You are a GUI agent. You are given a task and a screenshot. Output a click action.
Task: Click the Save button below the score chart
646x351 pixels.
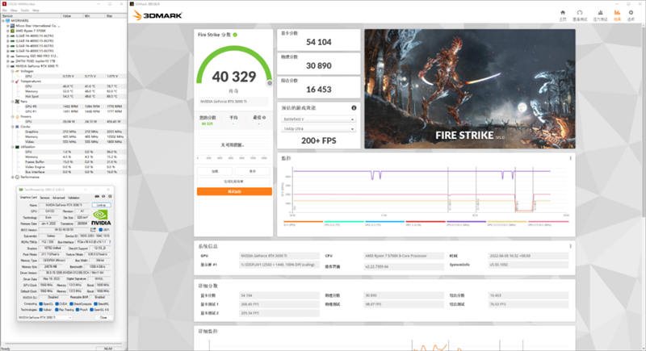coord(253,171)
